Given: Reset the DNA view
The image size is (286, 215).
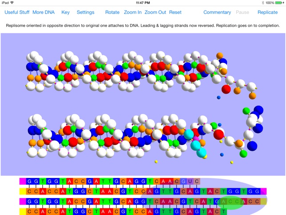Looking at the screenshot, I should click(x=175, y=12).
